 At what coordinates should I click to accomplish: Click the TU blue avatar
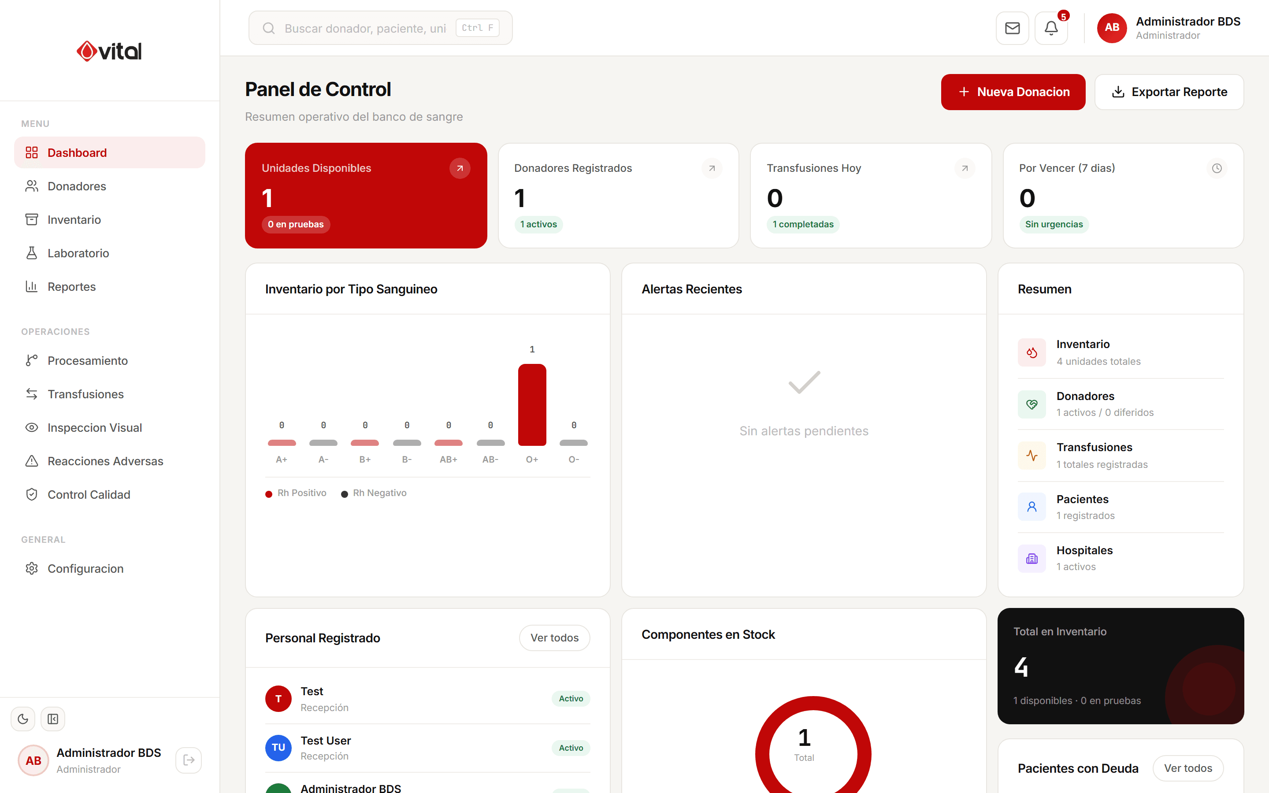278,748
